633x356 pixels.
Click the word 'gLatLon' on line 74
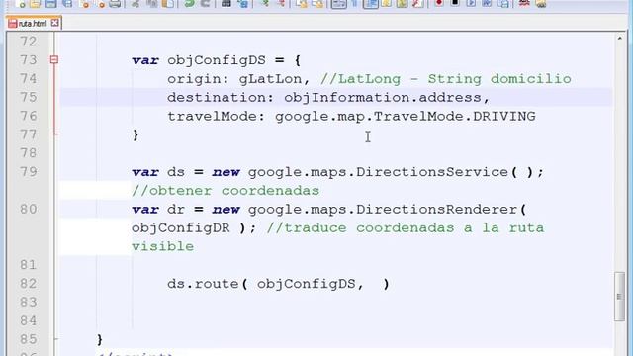tap(270, 79)
